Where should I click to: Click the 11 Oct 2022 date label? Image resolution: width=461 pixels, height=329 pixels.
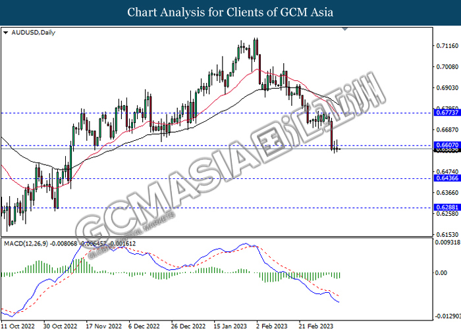point(17,326)
